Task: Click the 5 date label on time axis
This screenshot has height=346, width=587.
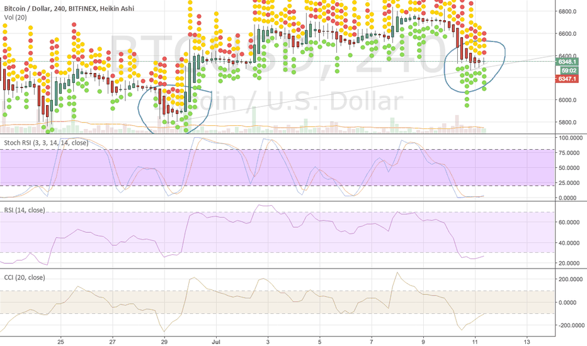Action: (x=319, y=342)
